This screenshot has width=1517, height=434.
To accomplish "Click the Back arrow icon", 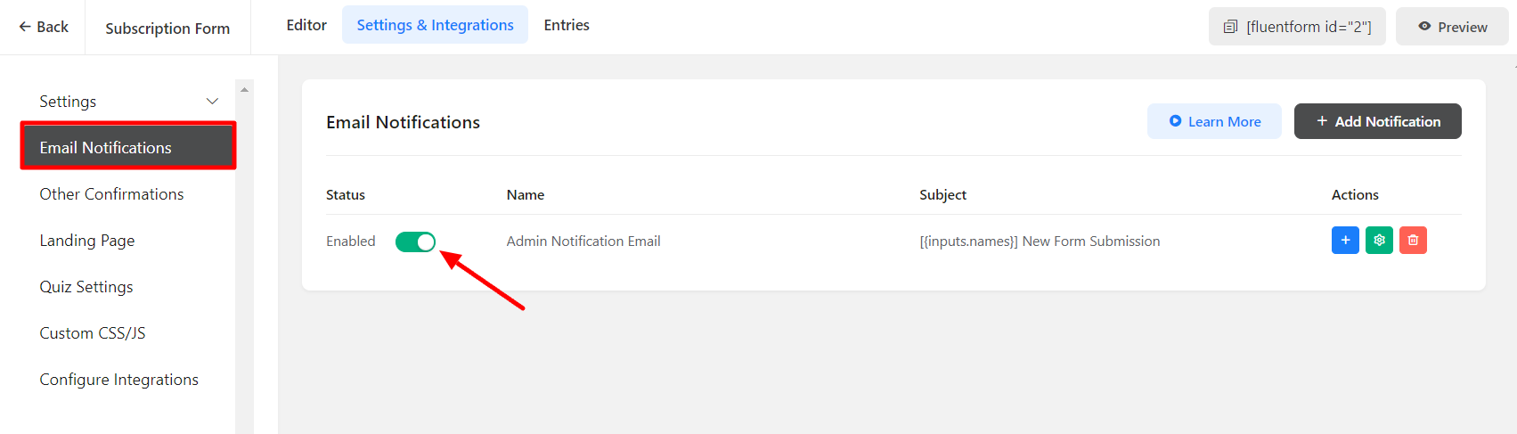I will point(25,27).
